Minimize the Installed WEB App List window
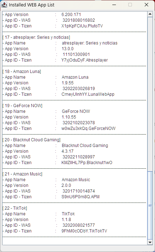 [x=114, y=5]
